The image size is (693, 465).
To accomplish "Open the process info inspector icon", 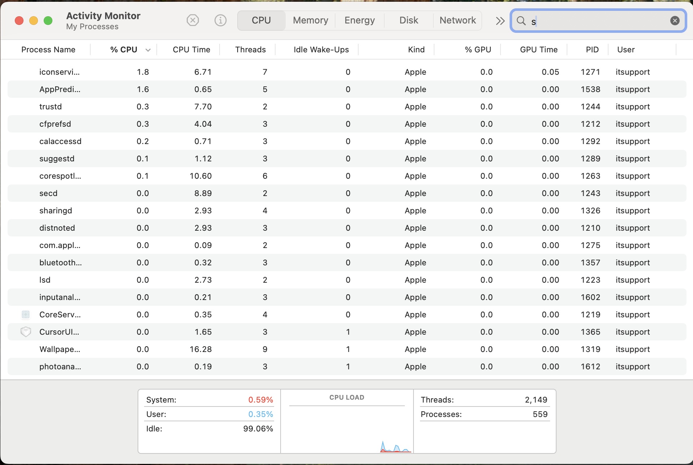I will (x=220, y=20).
